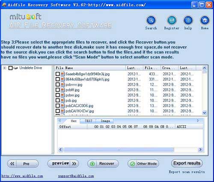Click file icon of psblff.jpg
The width and height of the screenshot is (214, 182).
click(x=62, y=90)
